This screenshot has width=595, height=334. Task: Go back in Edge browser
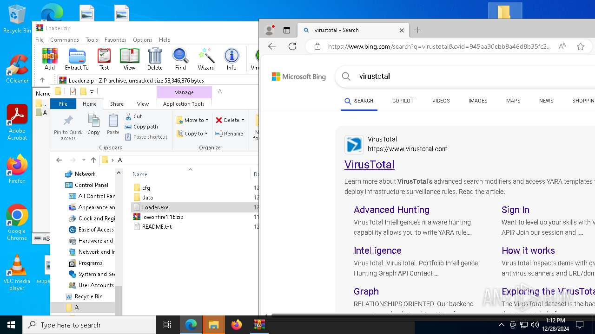point(272,46)
